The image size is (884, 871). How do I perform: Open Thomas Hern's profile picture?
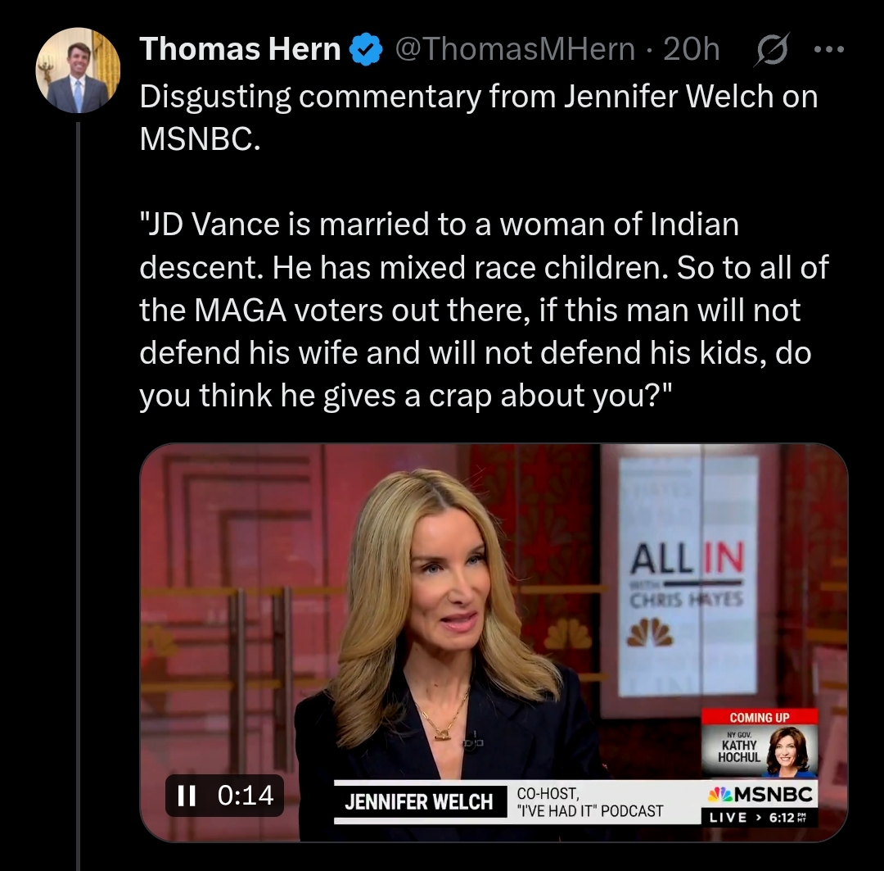pyautogui.click(x=78, y=70)
